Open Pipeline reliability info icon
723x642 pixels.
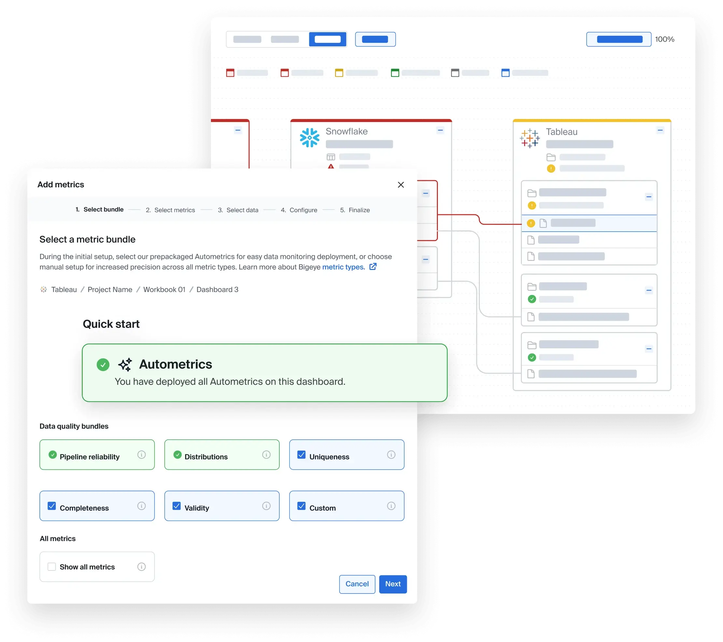142,455
